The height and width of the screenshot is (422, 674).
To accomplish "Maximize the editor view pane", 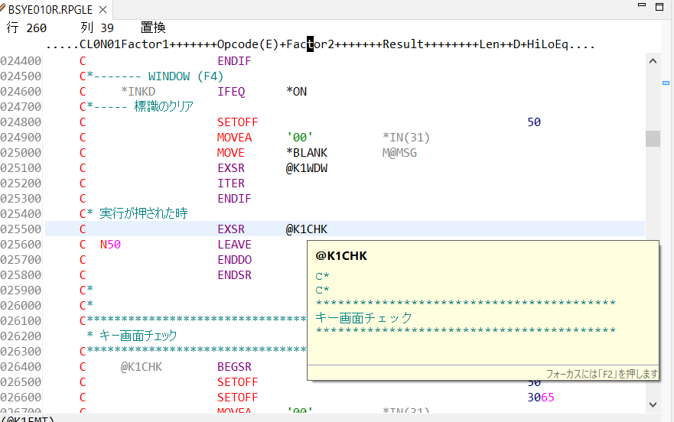I will pos(659,6).
